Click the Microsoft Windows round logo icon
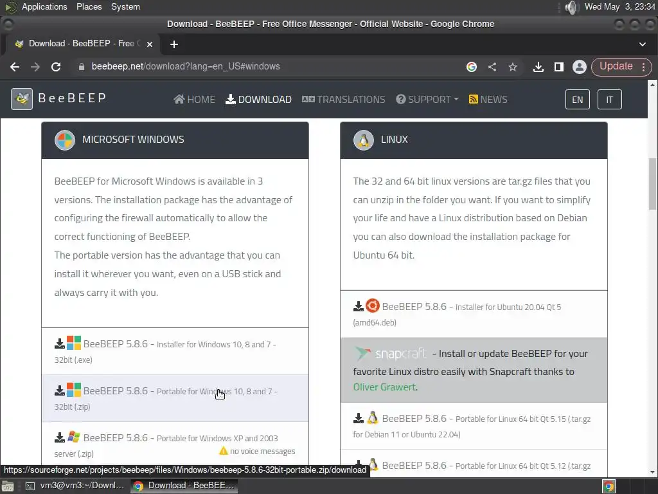This screenshot has width=658, height=494. click(x=65, y=140)
